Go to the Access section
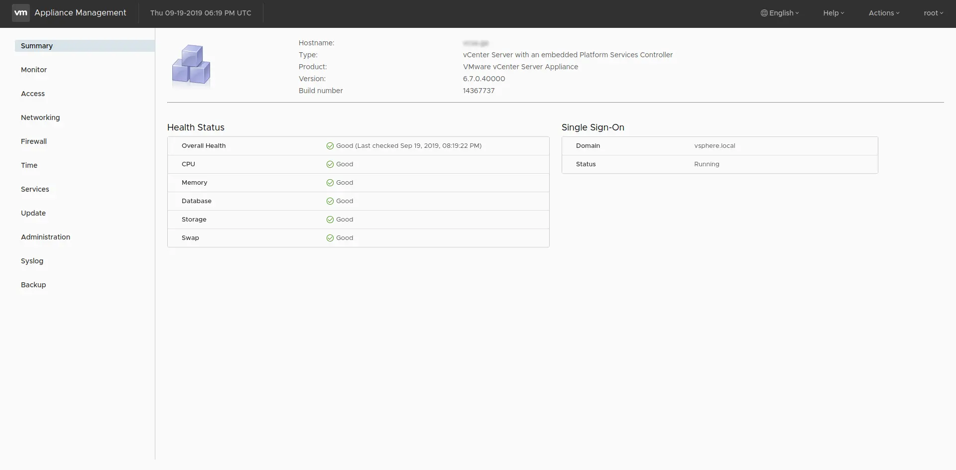The image size is (956, 470). [x=33, y=94]
